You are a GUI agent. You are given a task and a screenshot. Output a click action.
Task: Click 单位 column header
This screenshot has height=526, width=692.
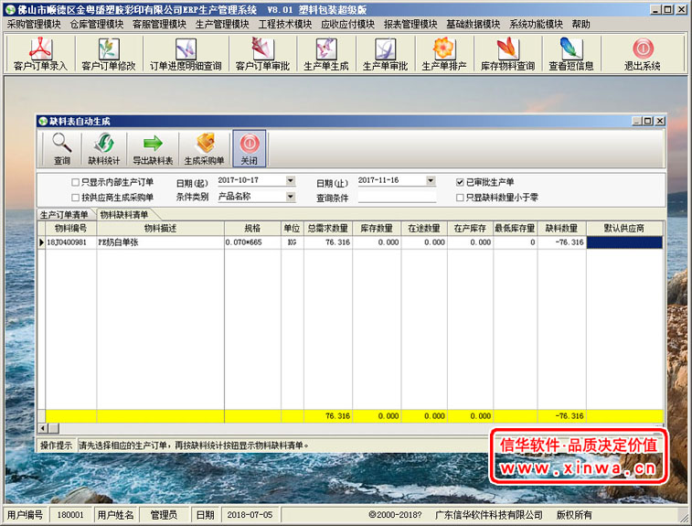click(x=293, y=229)
